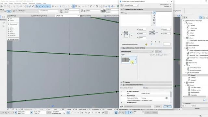Click the View Map folder icon in the Navigator

click(x=204, y=17)
